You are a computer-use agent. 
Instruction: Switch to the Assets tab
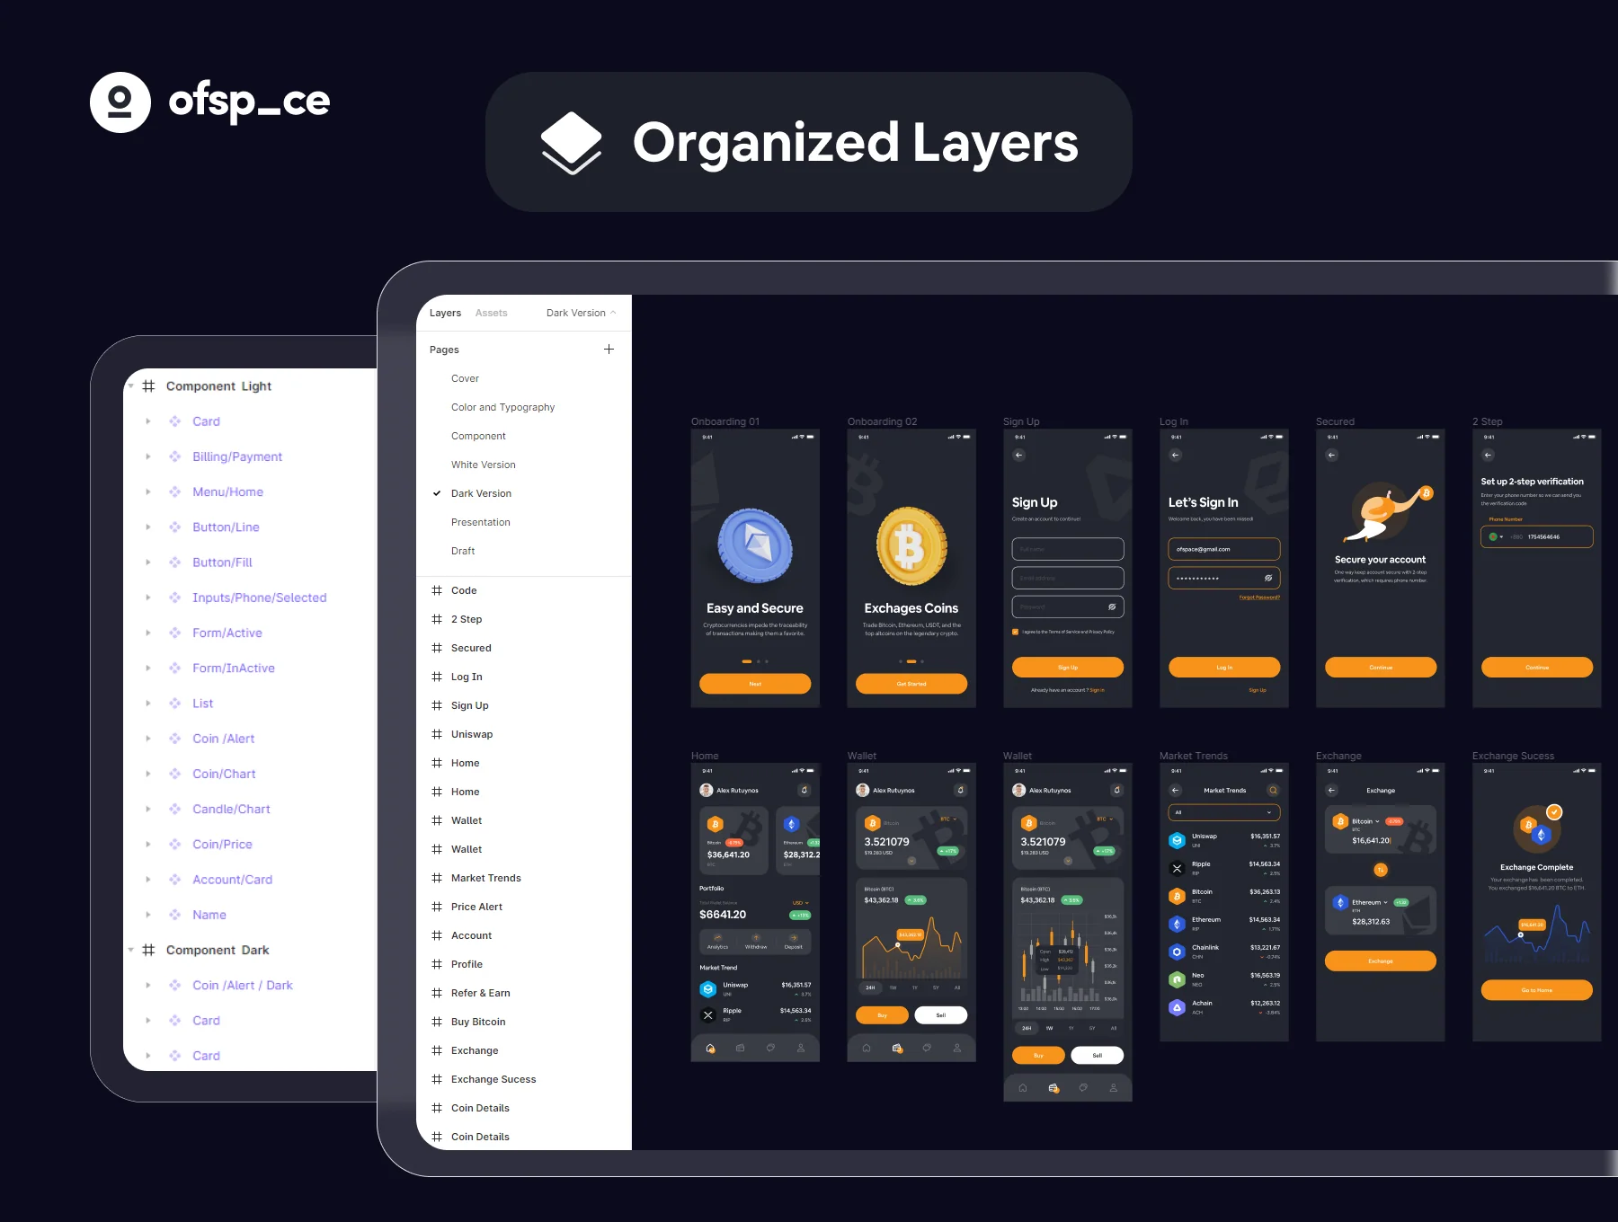pyautogui.click(x=491, y=313)
